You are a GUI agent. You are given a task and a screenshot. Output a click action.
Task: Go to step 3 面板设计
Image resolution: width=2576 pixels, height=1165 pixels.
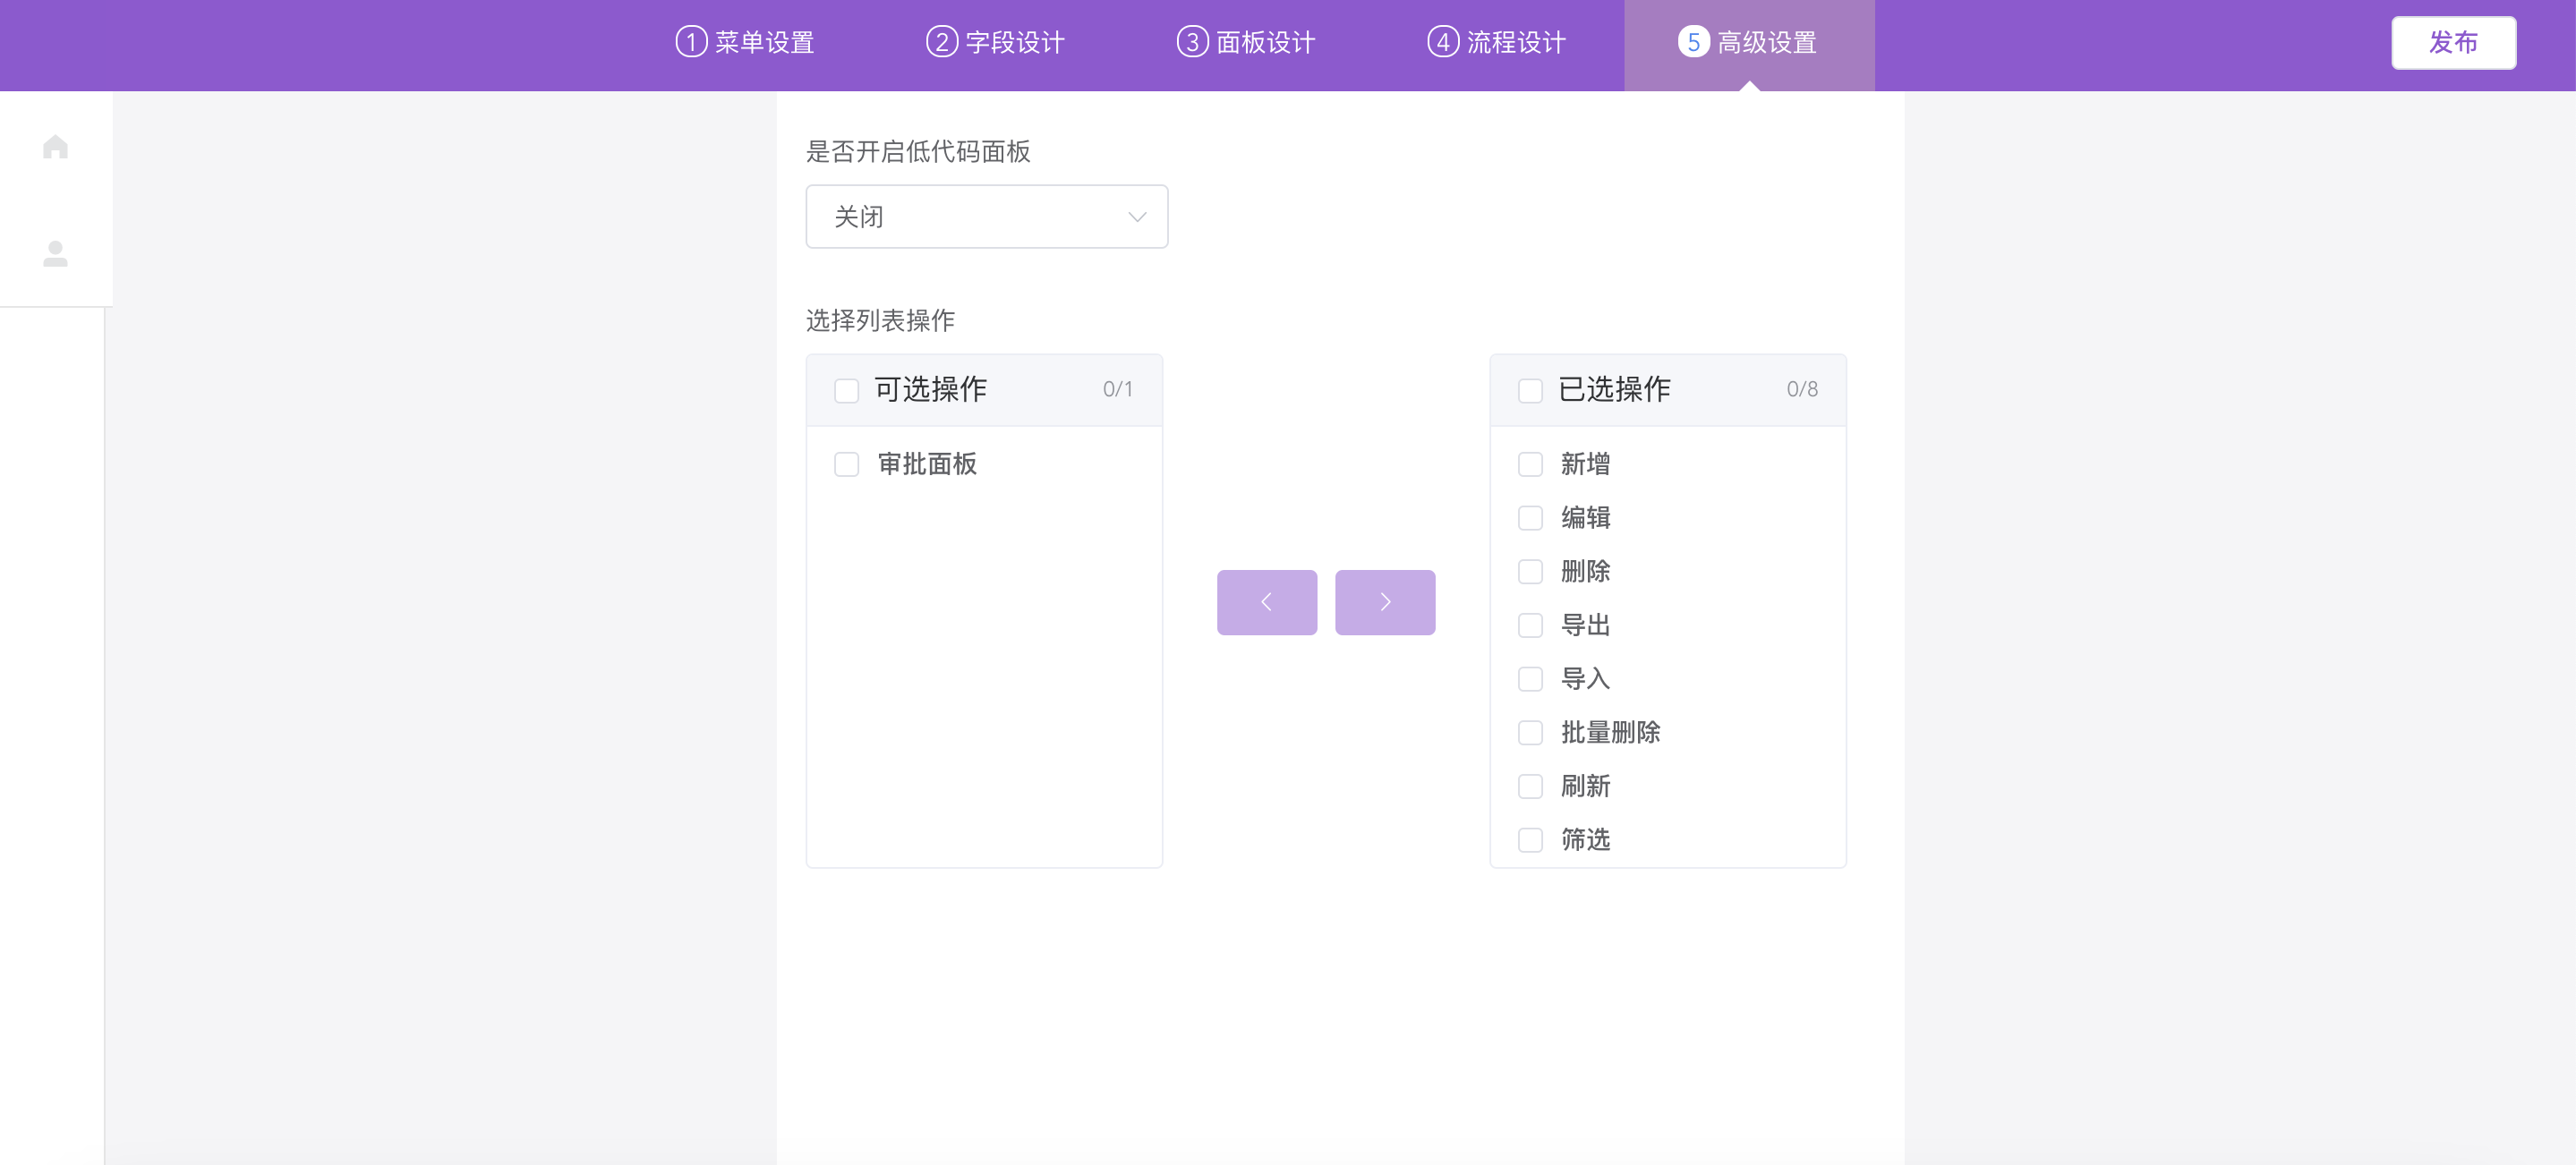coord(1246,42)
